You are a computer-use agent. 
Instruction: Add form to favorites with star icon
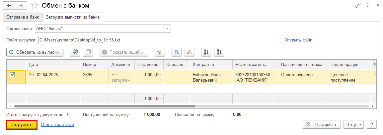[x=34, y=6]
